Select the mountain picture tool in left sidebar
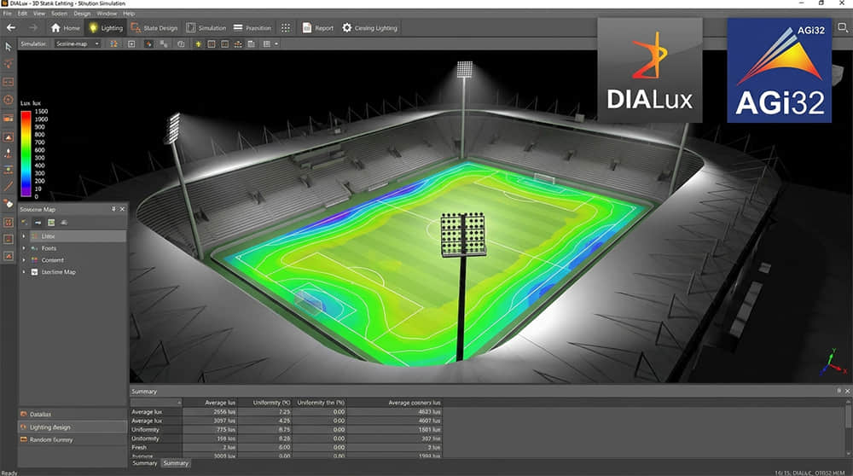 coord(9,136)
